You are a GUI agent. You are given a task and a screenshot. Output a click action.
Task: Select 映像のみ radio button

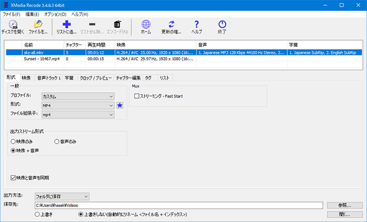pos(13,141)
